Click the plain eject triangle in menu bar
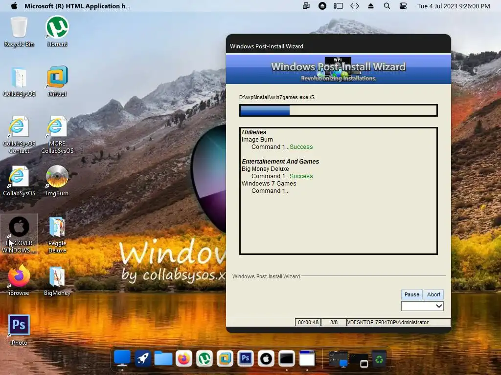 [x=371, y=6]
